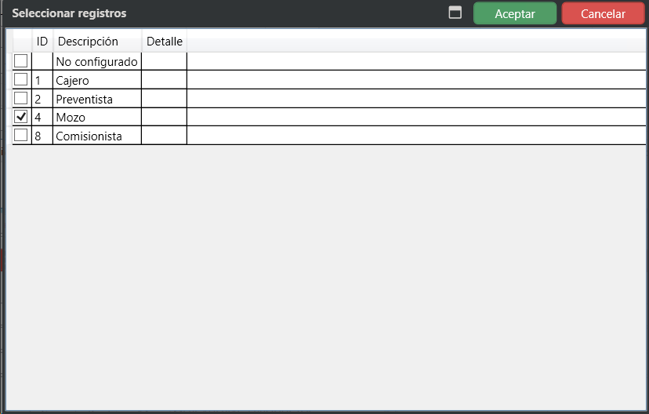Screen dimensions: 649x414
Task: Click the ID cell with value 8
Action: (42, 136)
